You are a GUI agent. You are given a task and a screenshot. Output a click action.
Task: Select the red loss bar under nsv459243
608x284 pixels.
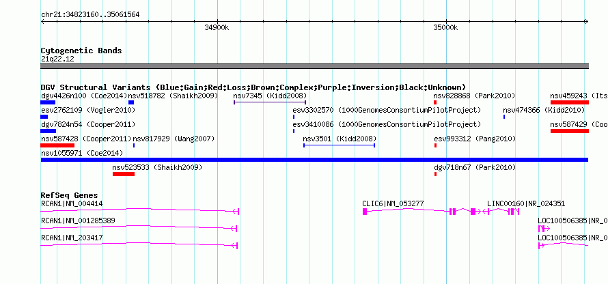(570, 102)
